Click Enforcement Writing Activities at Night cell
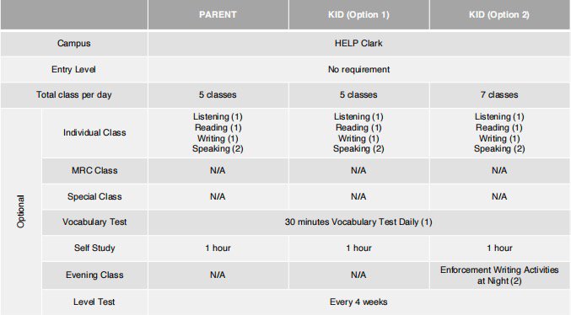The width and height of the screenshot is (571, 315). [x=499, y=275]
